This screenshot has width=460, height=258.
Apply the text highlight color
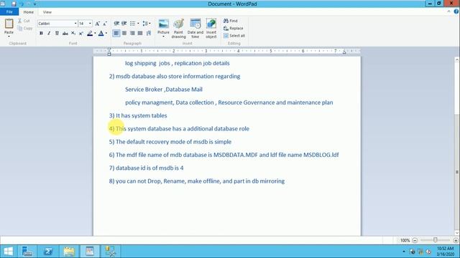tap(90, 34)
